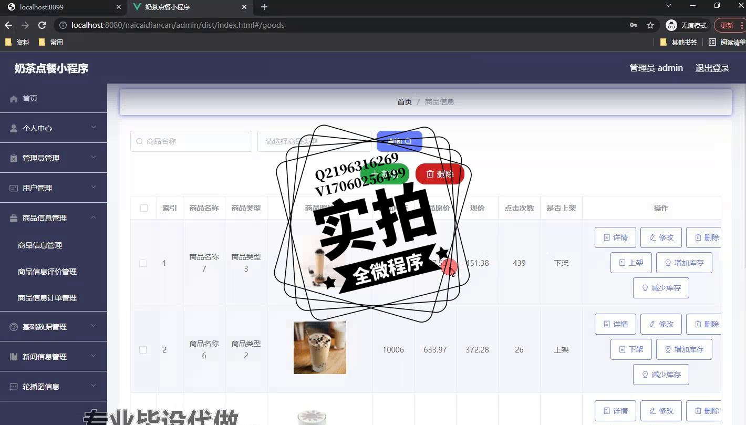The width and height of the screenshot is (746, 425).
Task: Reload the page with the refresh icon
Action: click(42, 25)
